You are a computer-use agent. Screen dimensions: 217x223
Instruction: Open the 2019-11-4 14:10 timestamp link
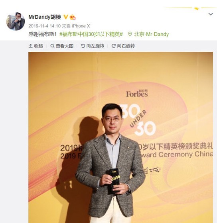click(44, 26)
